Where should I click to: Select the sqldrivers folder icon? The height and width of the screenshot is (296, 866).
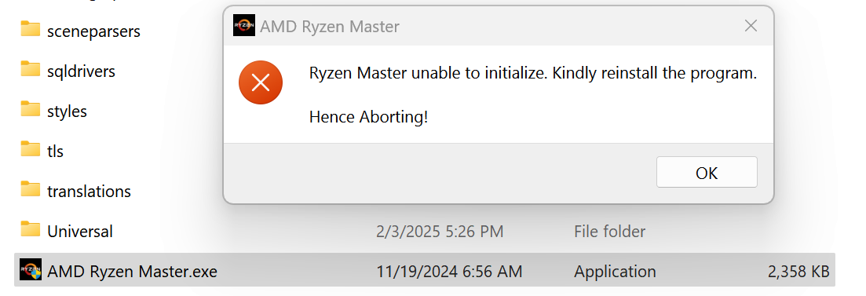coord(31,70)
